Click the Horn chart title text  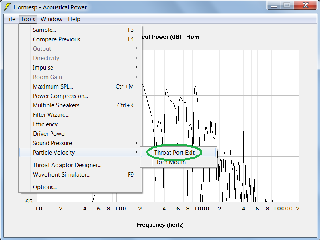[193, 37]
